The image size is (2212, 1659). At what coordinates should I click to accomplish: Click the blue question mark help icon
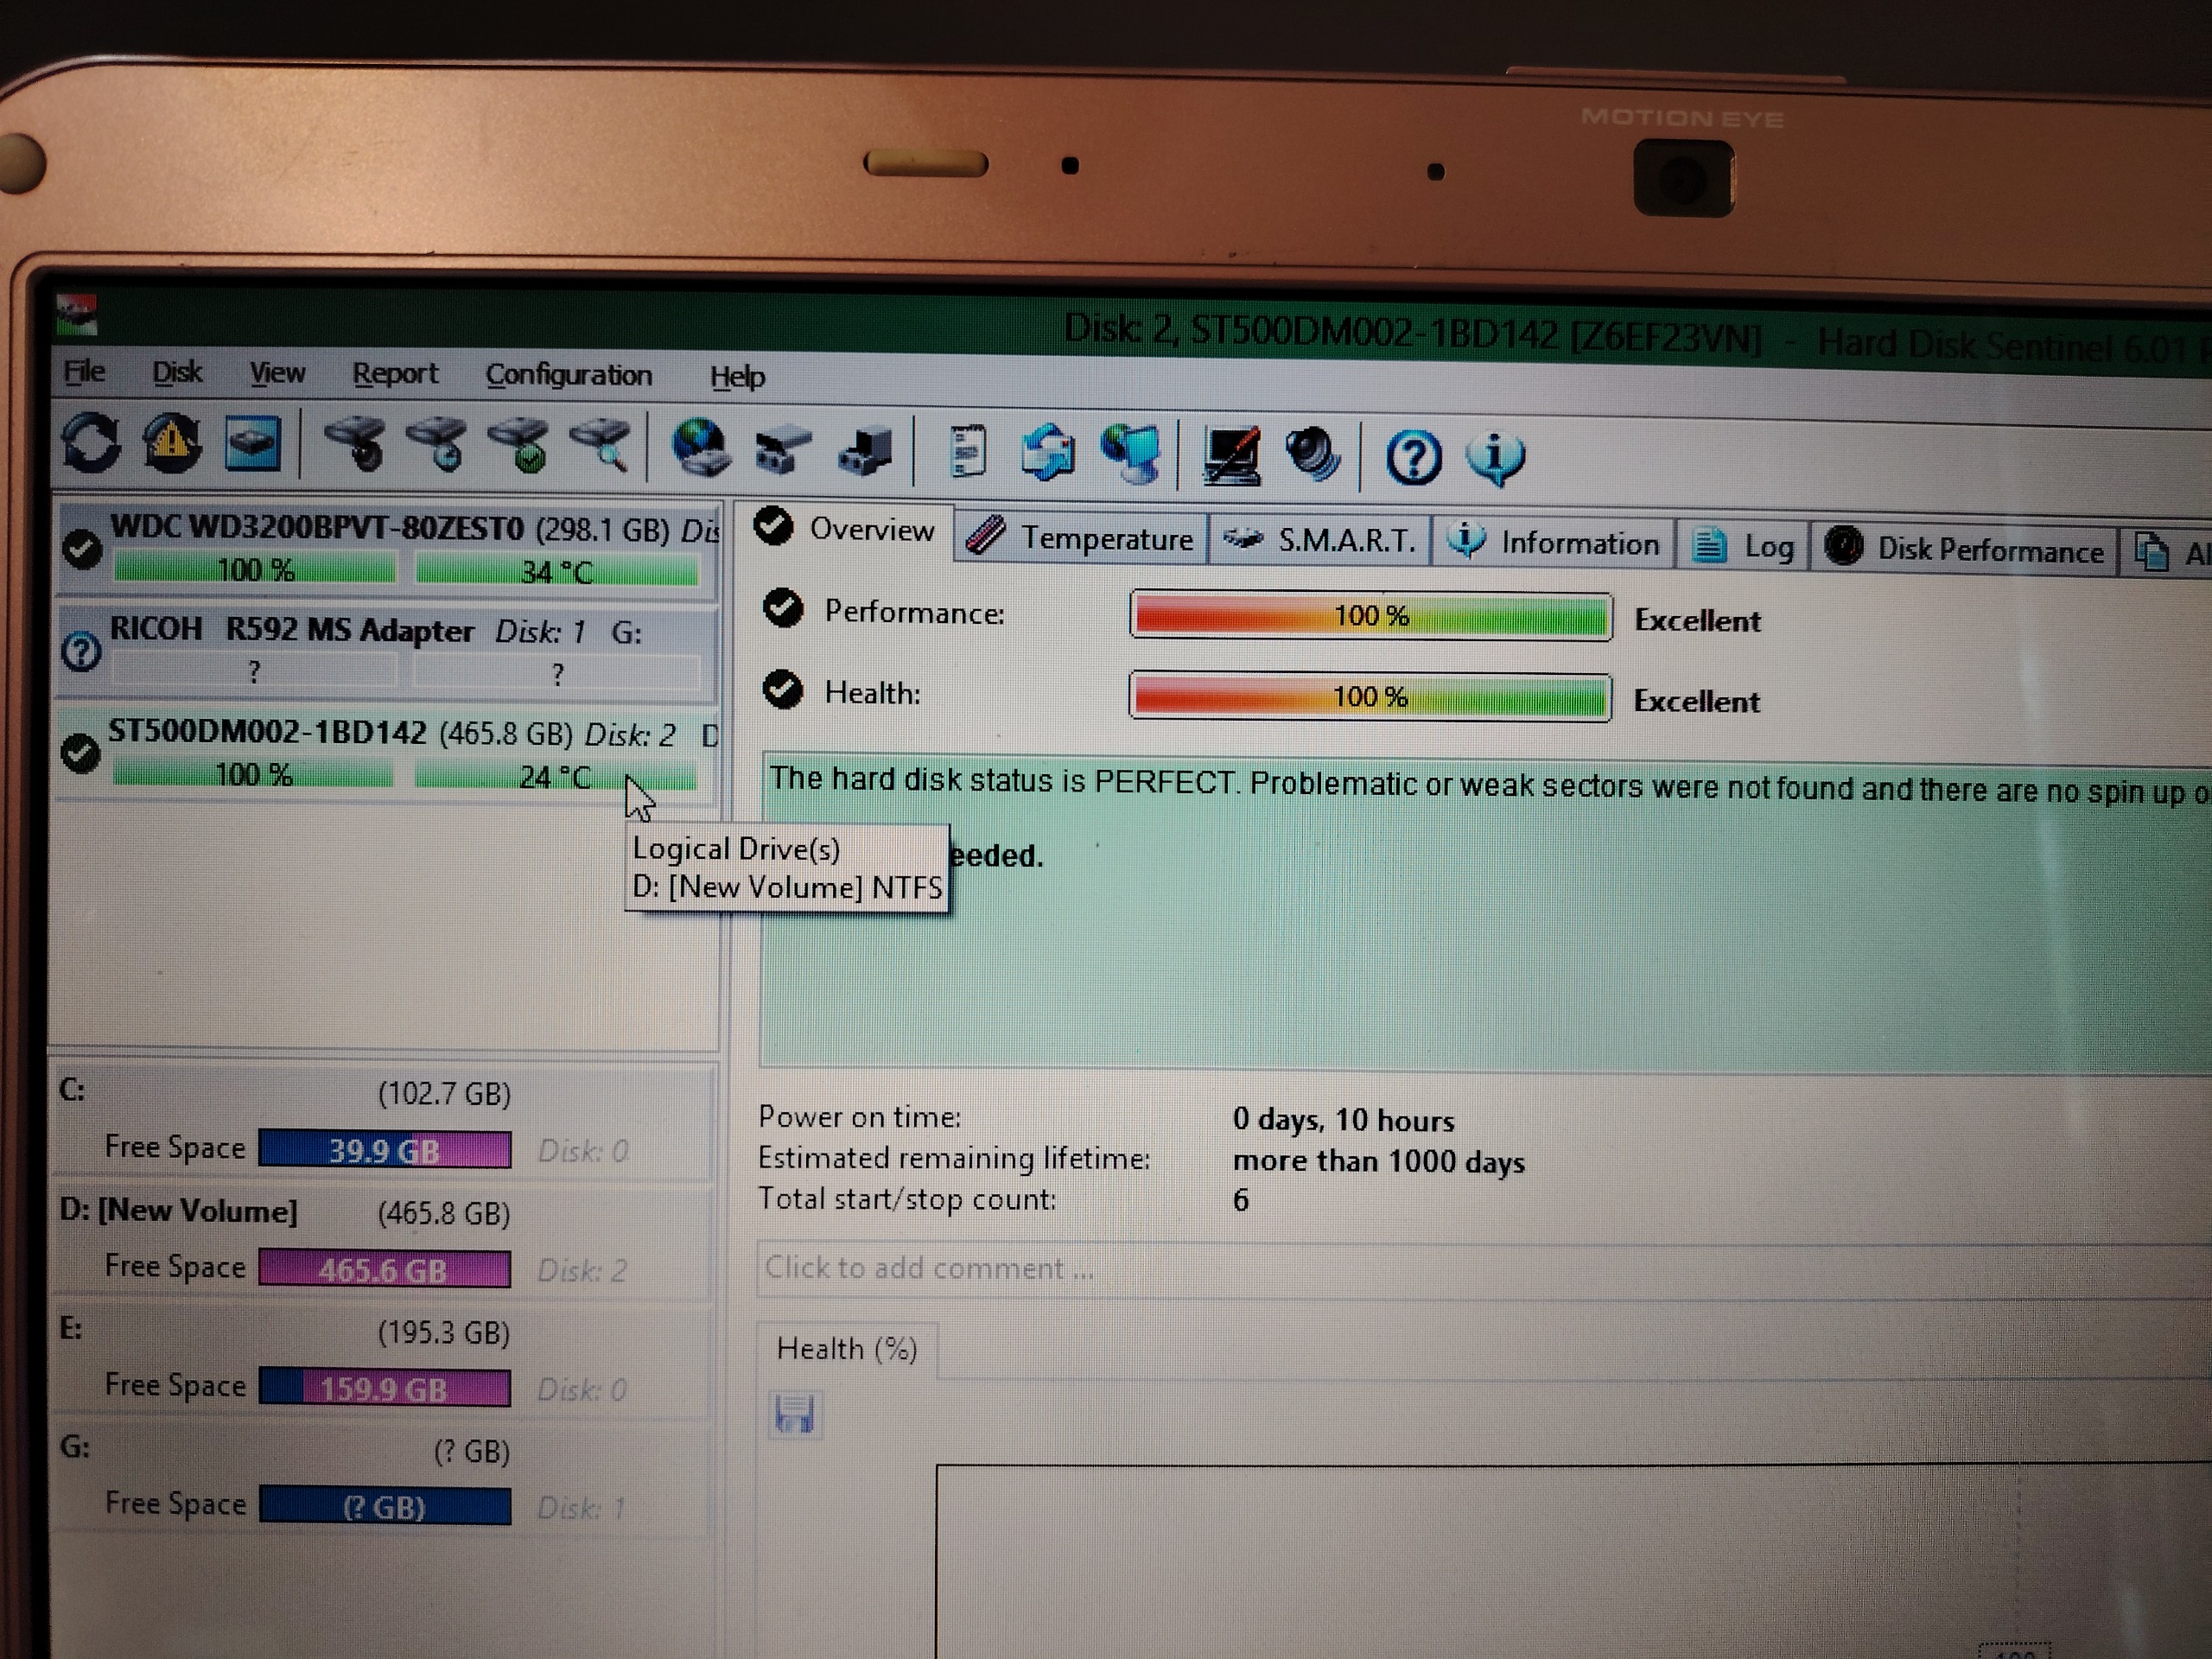point(1412,458)
